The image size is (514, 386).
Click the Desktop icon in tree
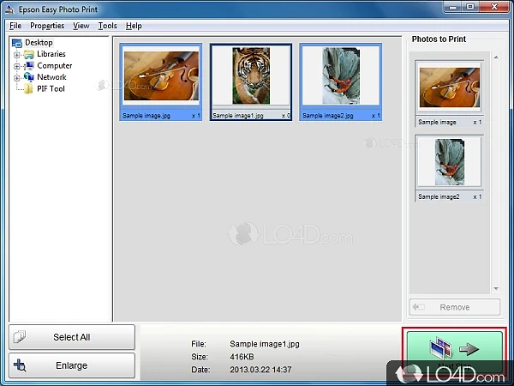coord(17,43)
